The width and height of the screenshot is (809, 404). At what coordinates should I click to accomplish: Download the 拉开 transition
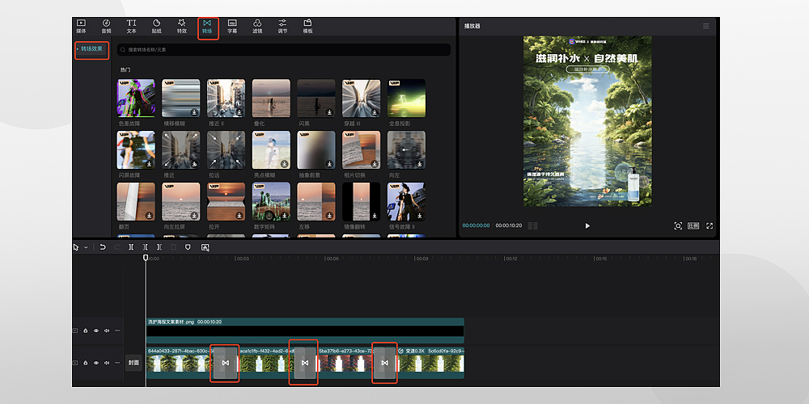click(x=239, y=215)
